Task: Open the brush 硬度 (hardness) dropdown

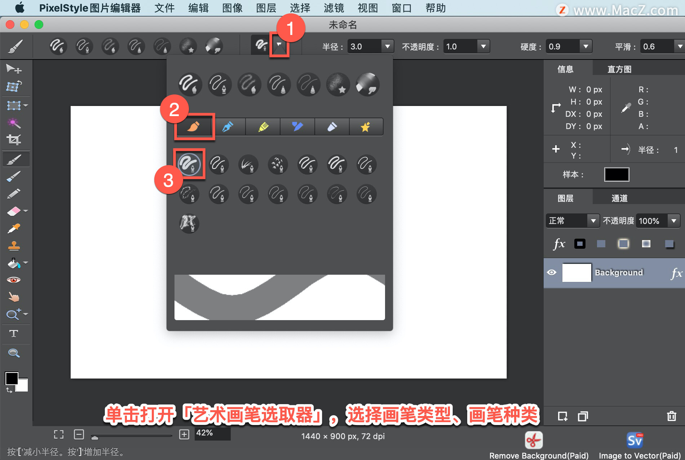Action: (x=585, y=46)
